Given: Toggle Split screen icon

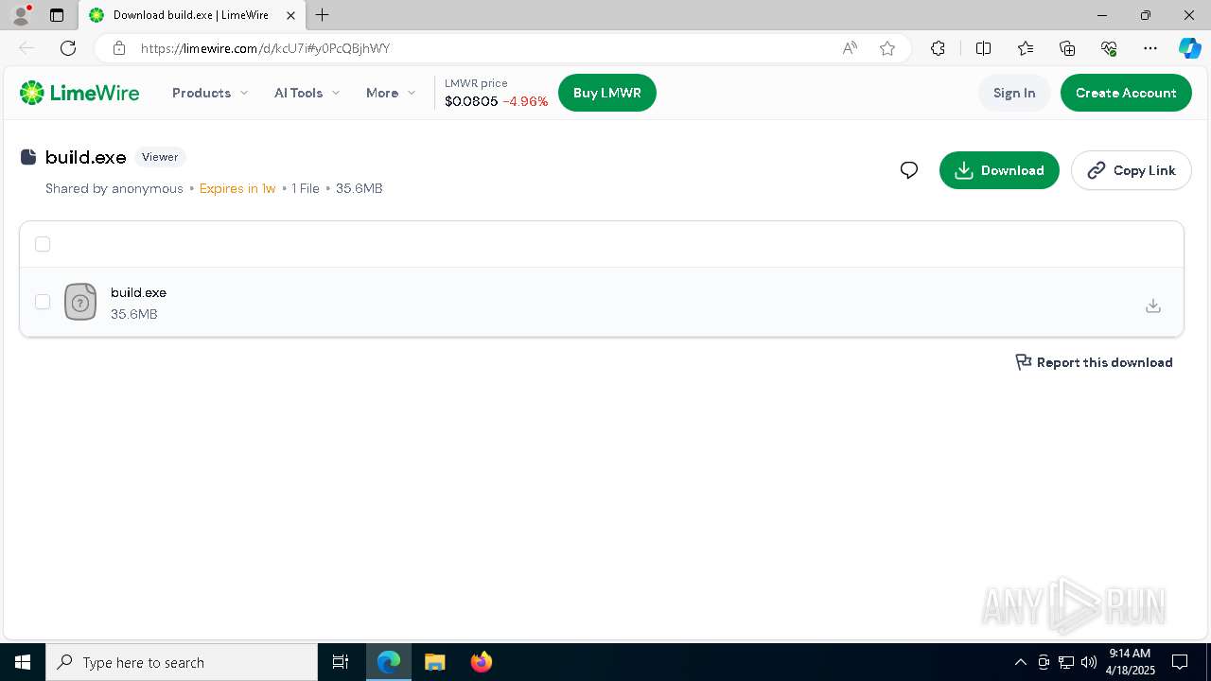Looking at the screenshot, I should [x=983, y=48].
